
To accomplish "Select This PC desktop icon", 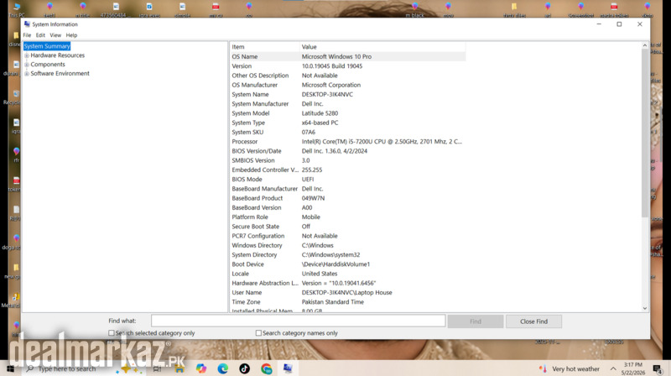I will [17, 10].
